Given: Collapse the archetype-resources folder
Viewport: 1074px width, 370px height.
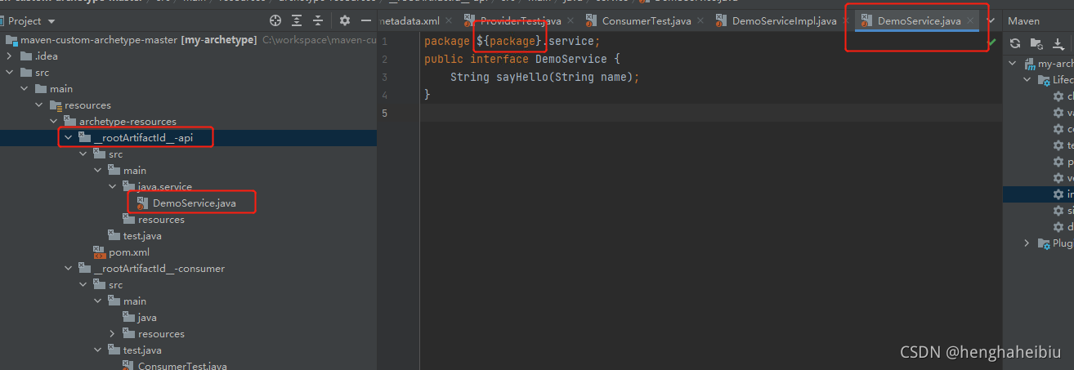Looking at the screenshot, I should tap(54, 121).
